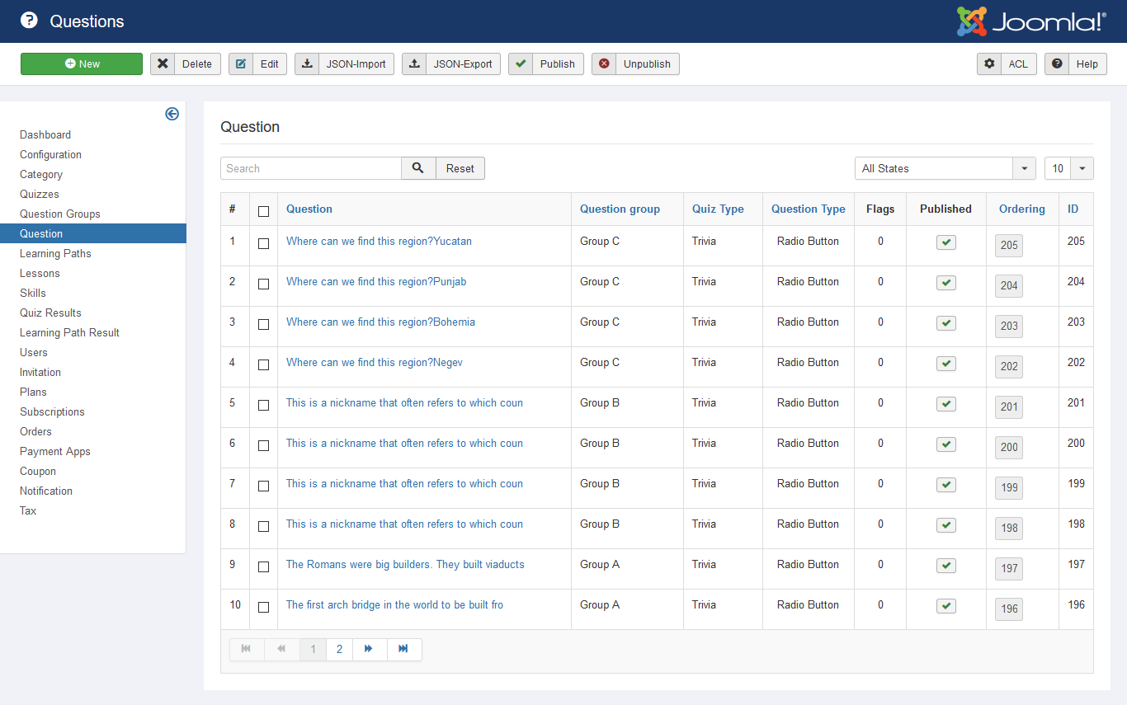
Task: Toggle the select-all checkbox in table header
Action: pyautogui.click(x=263, y=211)
